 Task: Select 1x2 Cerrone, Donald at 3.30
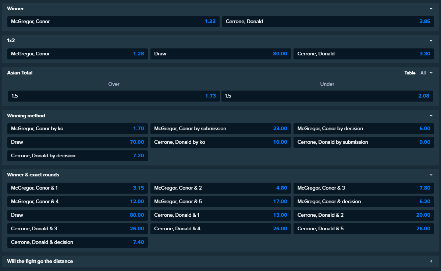[x=364, y=54]
